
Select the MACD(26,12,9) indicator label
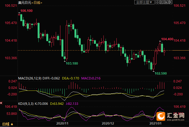click(x=30, y=78)
